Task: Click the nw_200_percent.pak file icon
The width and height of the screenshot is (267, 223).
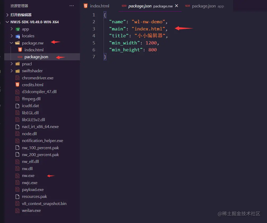Action: [x=17, y=154]
